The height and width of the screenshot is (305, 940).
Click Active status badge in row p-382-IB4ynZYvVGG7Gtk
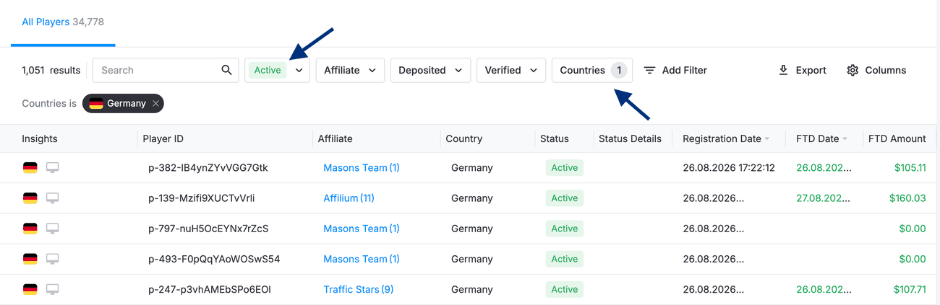565,167
